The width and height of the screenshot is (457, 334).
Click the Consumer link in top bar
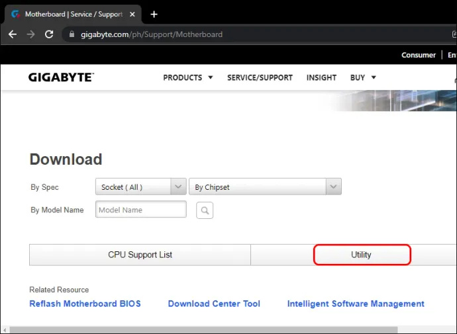[419, 55]
